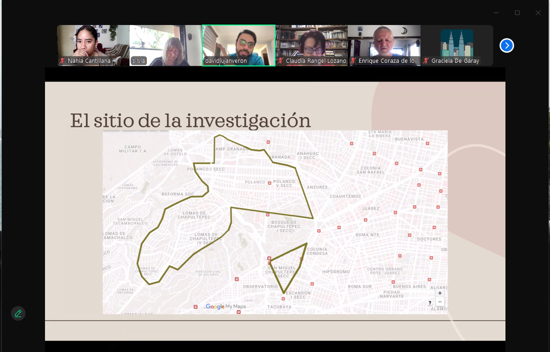Click the muted microphone icon of Enrique Coraza
Screen dimensions: 550x352
(353, 60)
